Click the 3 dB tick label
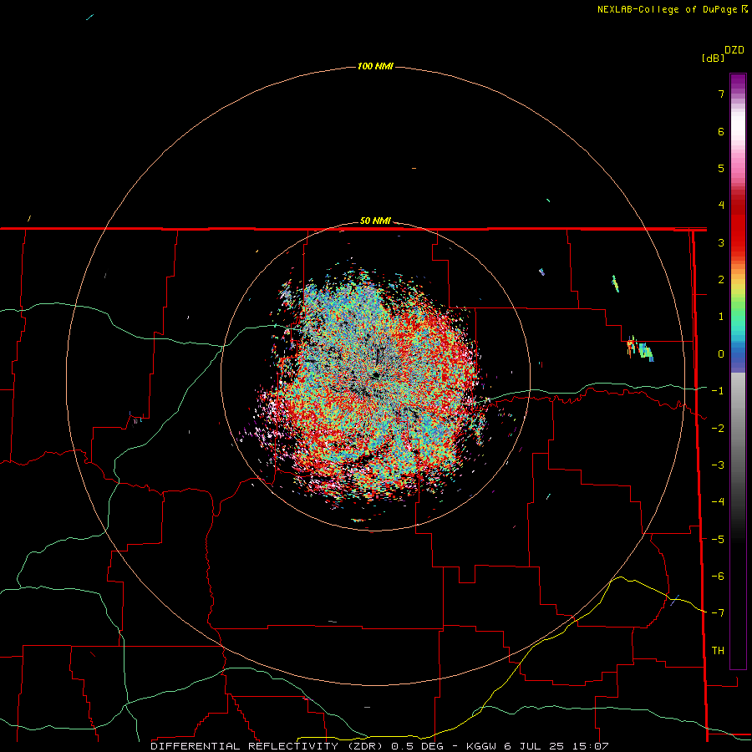Viewport: 752px width, 752px height. (x=721, y=242)
